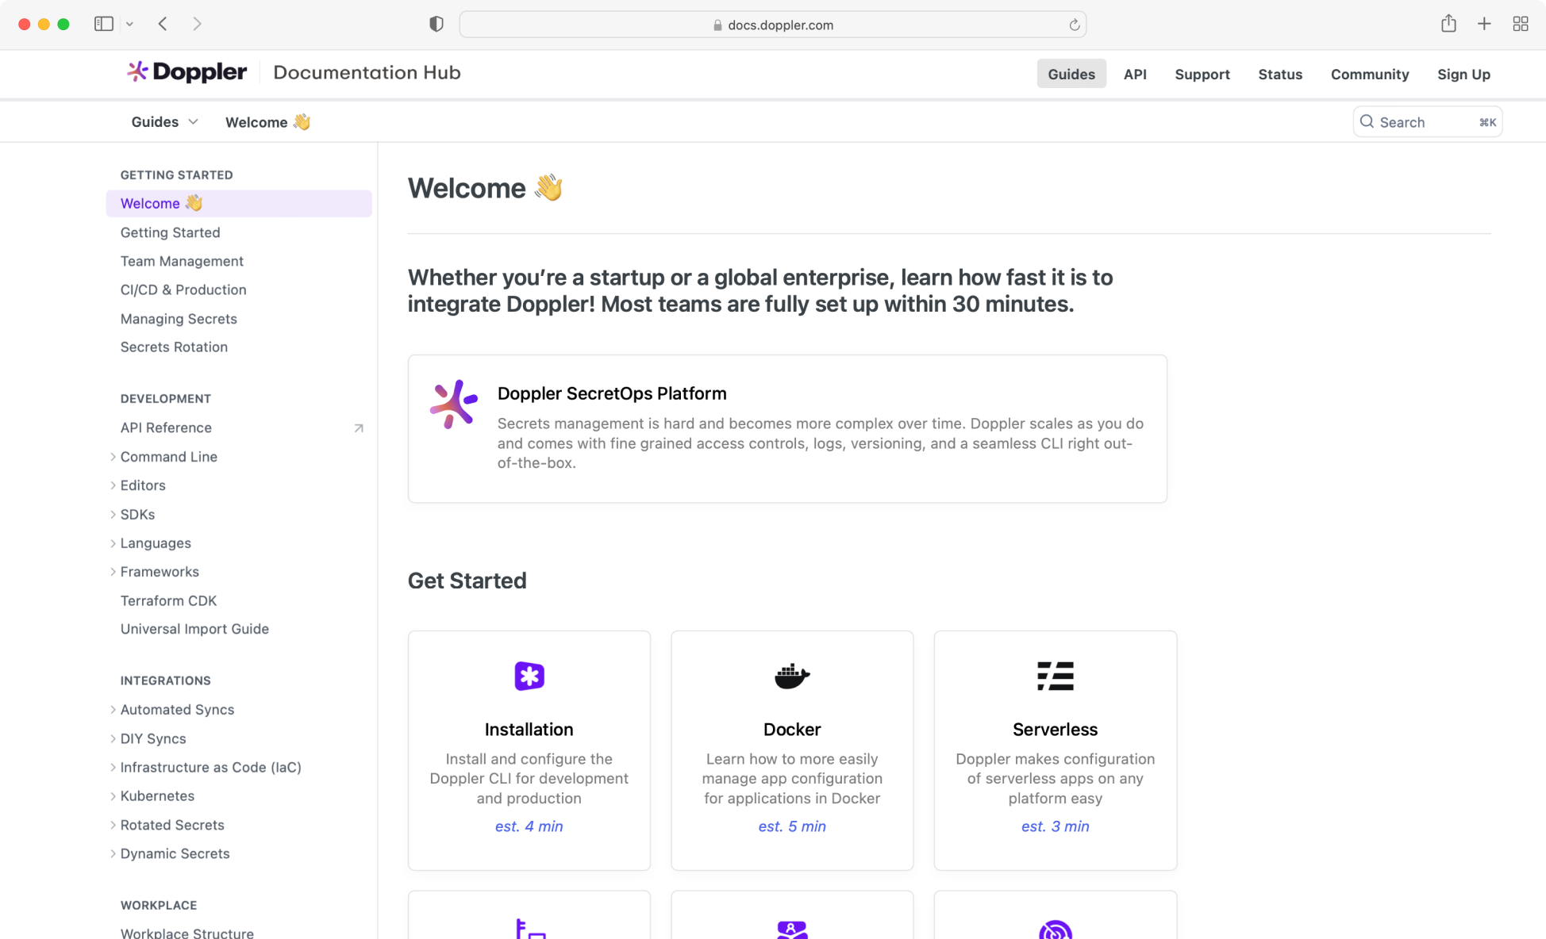Click the Doppler SecretOps Platform star icon

(454, 404)
